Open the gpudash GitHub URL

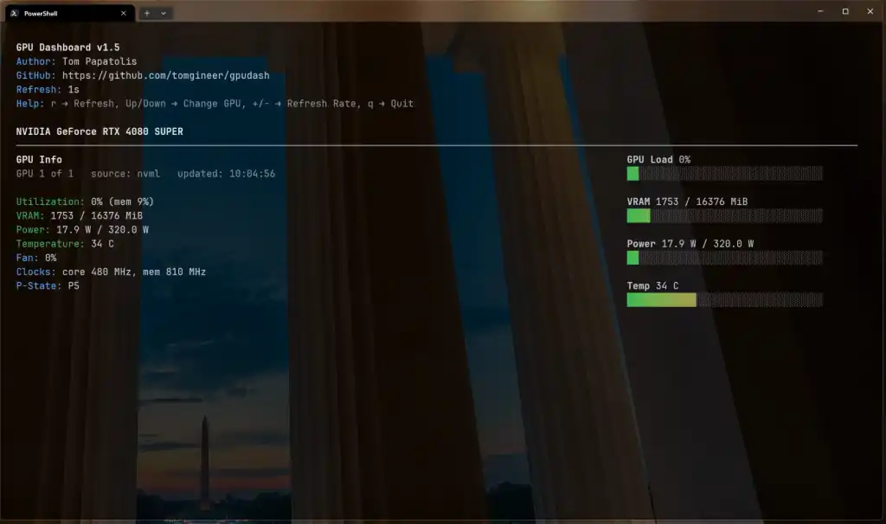[x=166, y=76]
